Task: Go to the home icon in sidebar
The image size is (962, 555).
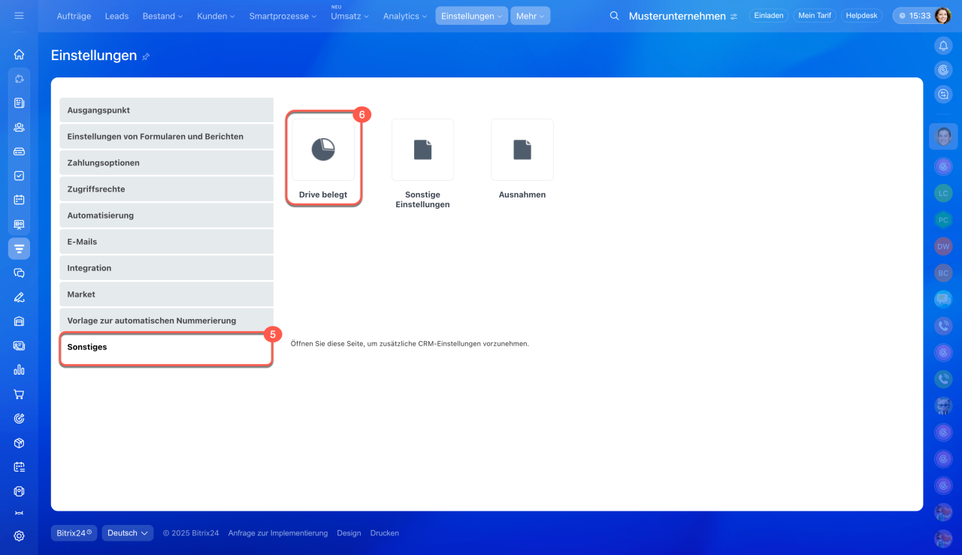Action: click(19, 54)
